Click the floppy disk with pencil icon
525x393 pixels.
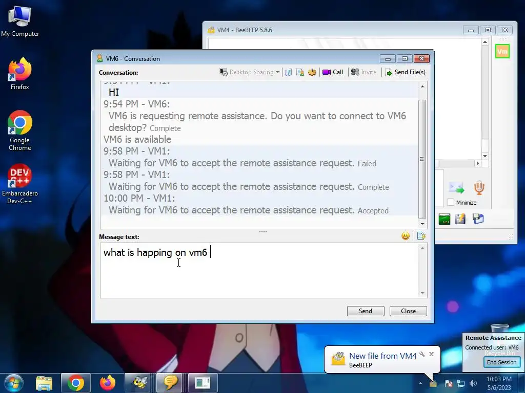(x=460, y=219)
